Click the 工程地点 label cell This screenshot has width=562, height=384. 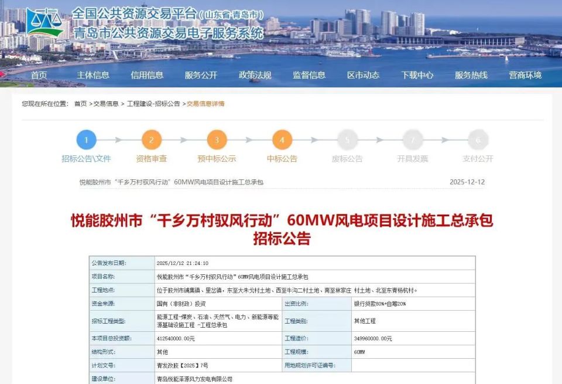pyautogui.click(x=122, y=290)
